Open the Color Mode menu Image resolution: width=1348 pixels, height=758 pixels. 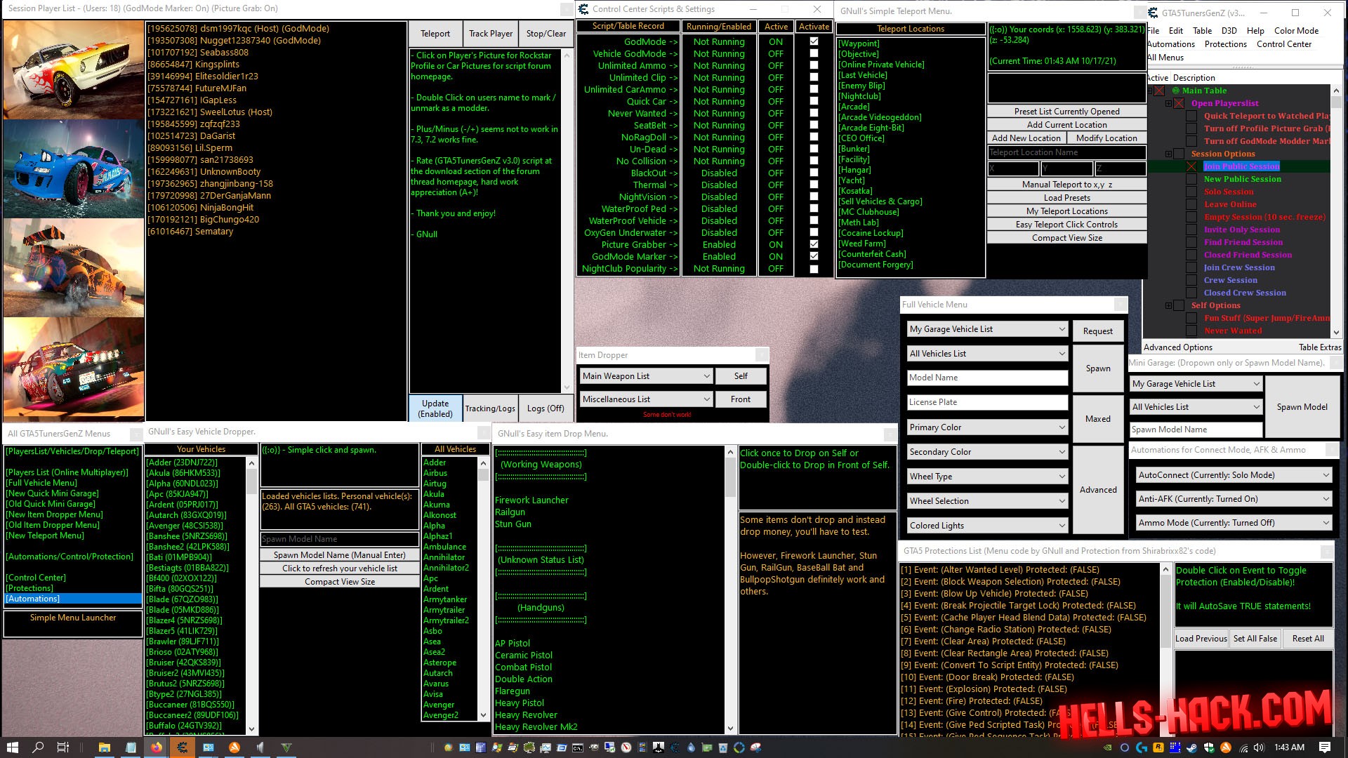coord(1296,31)
